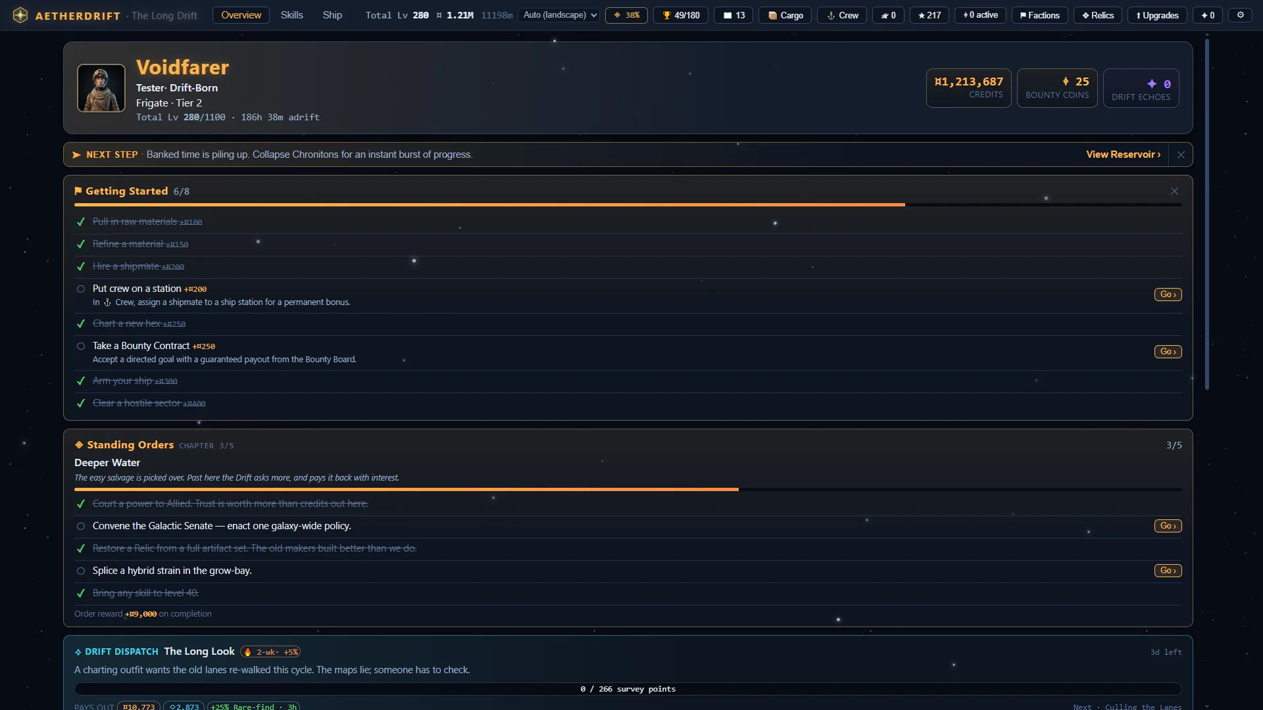Click 'The Long Look' dispatch title
Image resolution: width=1263 pixels, height=710 pixels.
(x=199, y=651)
